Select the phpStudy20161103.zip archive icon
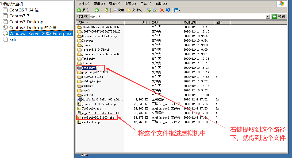This screenshot has width=292, height=158. (79, 118)
